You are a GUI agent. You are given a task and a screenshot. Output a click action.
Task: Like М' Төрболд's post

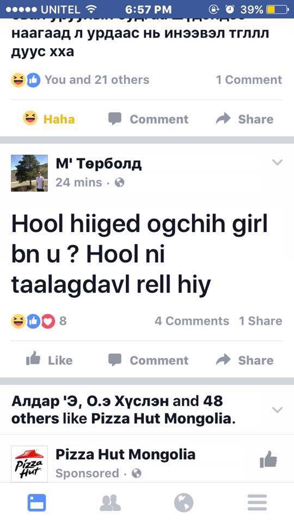click(50, 360)
